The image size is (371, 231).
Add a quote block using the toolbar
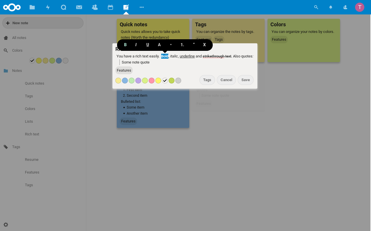click(x=194, y=45)
